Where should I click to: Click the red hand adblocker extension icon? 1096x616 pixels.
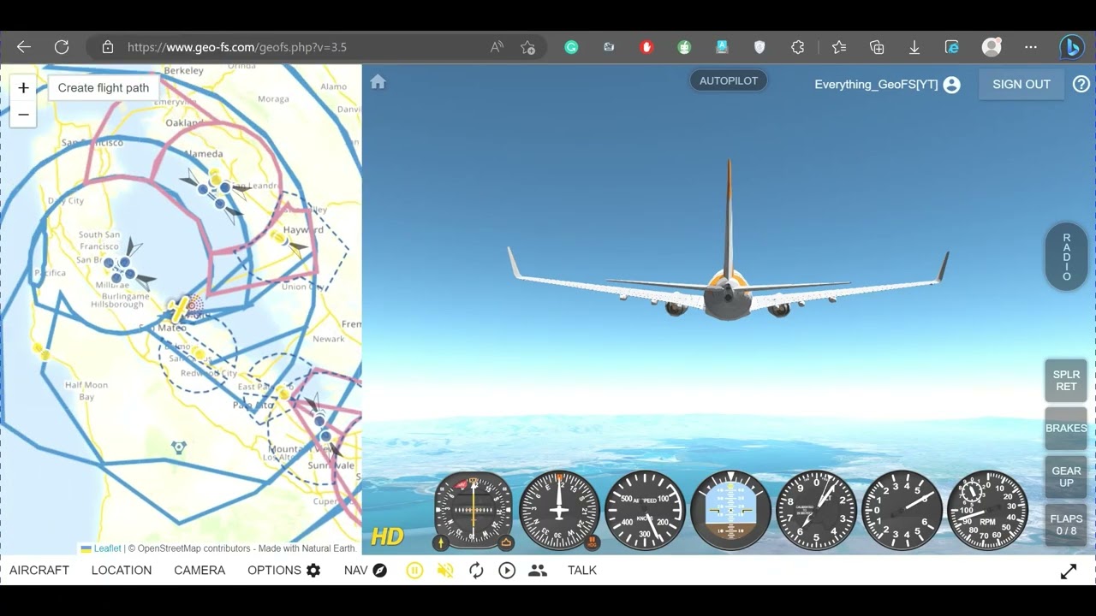[x=646, y=47]
